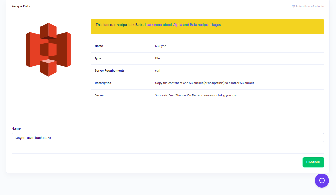Image resolution: width=336 pixels, height=195 pixels.
Task: Click the 'Setup time ~1 minute' text
Action: tap(310, 7)
